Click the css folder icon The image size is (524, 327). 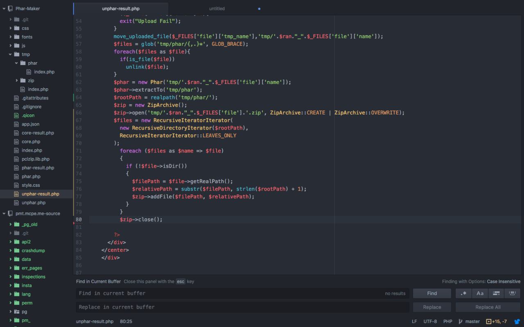point(17,28)
